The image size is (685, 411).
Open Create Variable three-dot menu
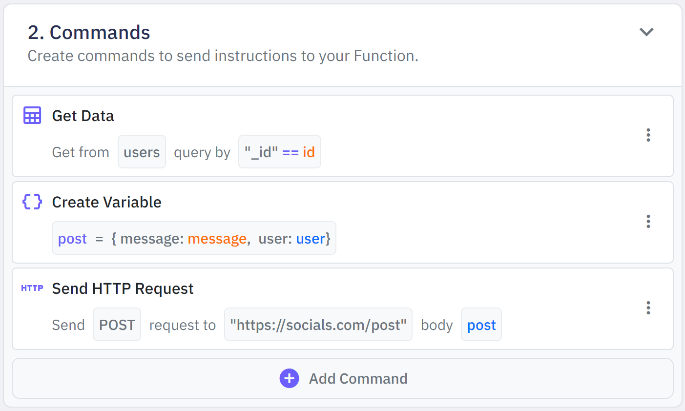click(x=648, y=222)
